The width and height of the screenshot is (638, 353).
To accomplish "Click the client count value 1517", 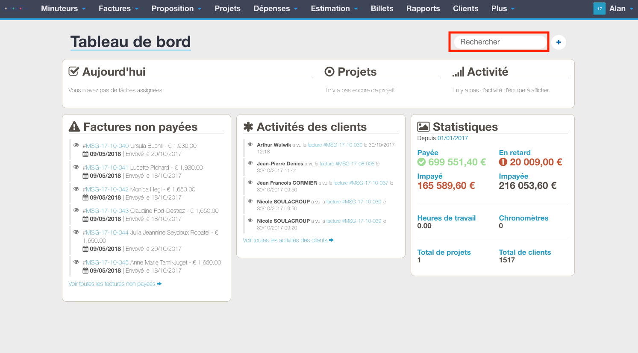I will [x=507, y=260].
